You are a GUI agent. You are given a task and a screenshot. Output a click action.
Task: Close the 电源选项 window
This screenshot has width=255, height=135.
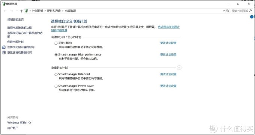[x=249, y=4]
